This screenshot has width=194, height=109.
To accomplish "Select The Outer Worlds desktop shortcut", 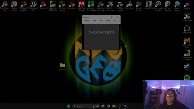I will point(62,6).
